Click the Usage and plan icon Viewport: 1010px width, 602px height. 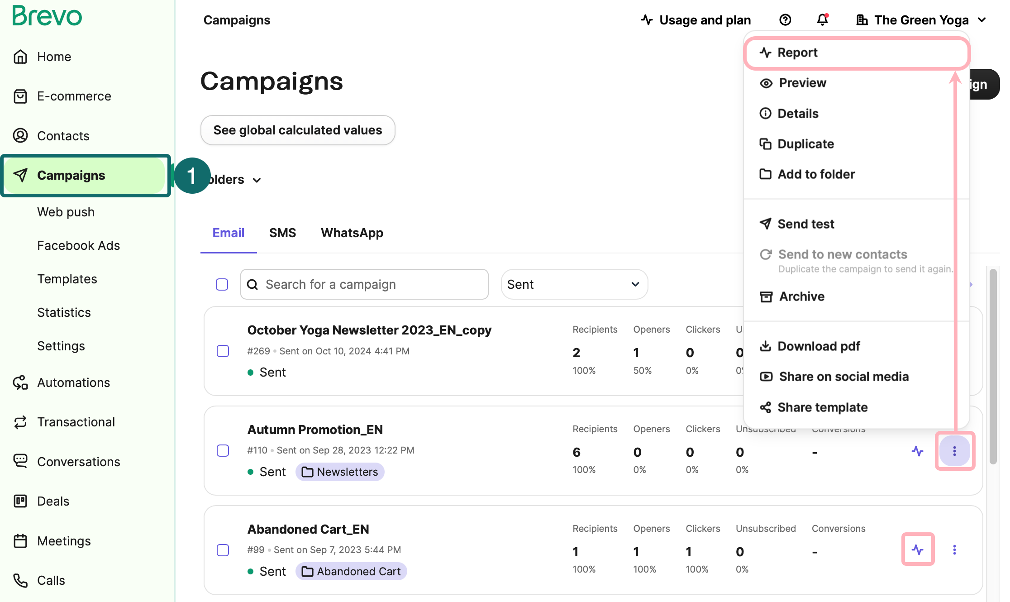tap(647, 20)
